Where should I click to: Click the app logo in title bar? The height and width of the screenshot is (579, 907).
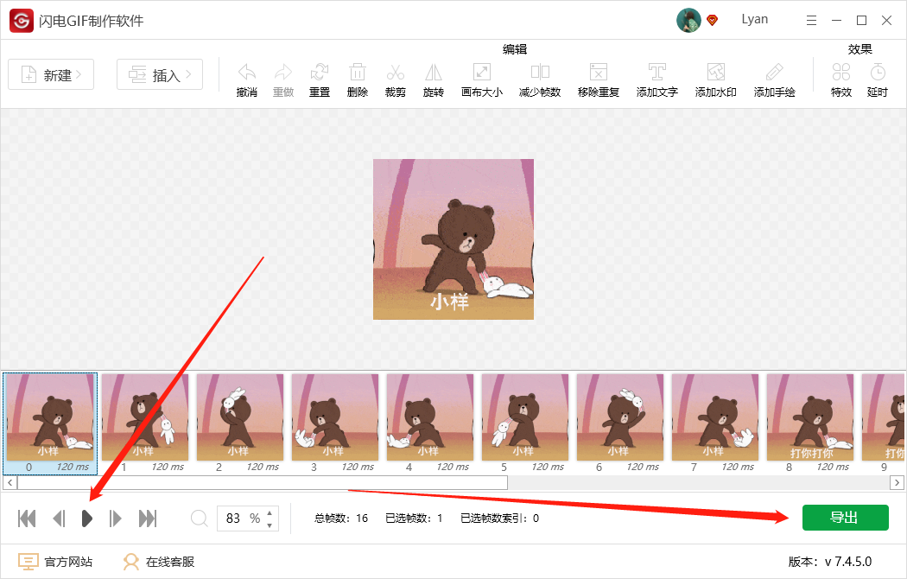22,21
